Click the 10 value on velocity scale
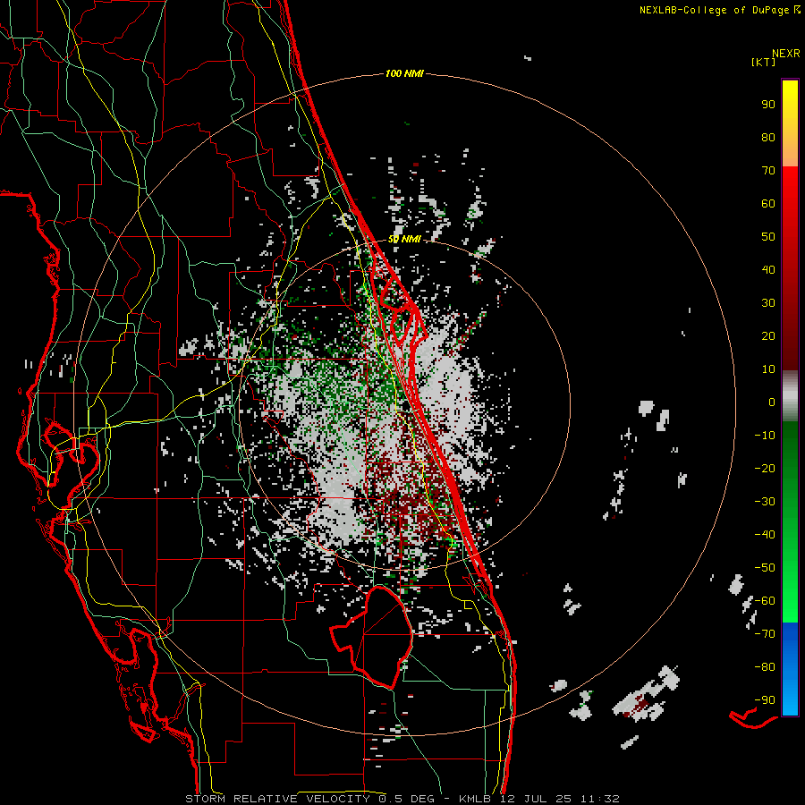 (x=768, y=369)
